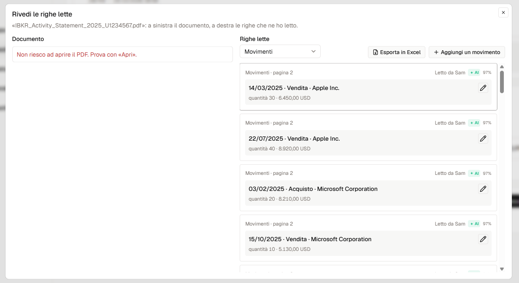This screenshot has width=519, height=283.
Task: Click 'quantità 30 · 6.450,00 USD' text
Action: click(x=279, y=98)
